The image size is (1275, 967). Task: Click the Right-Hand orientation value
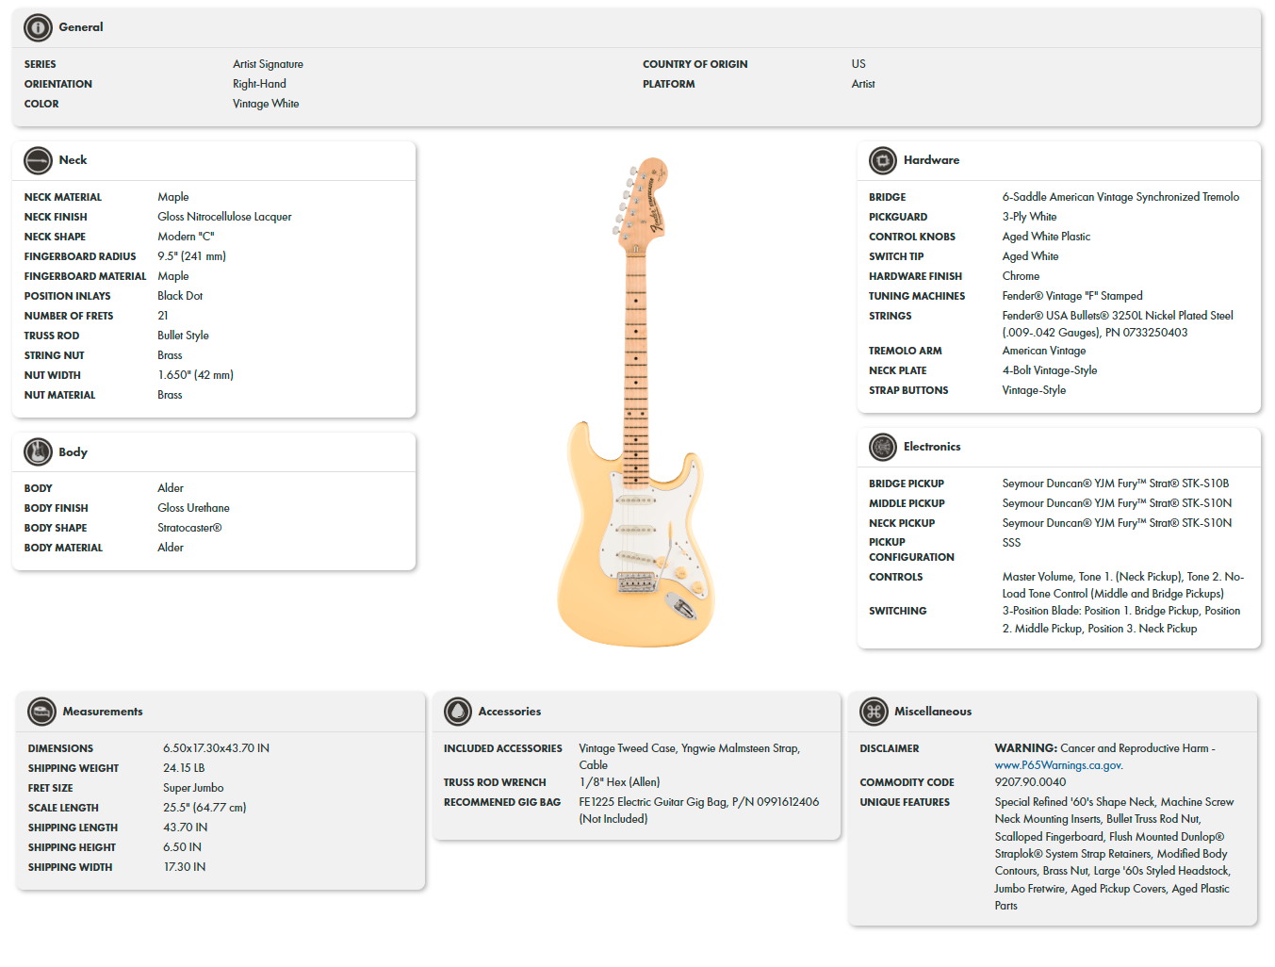[x=259, y=83]
